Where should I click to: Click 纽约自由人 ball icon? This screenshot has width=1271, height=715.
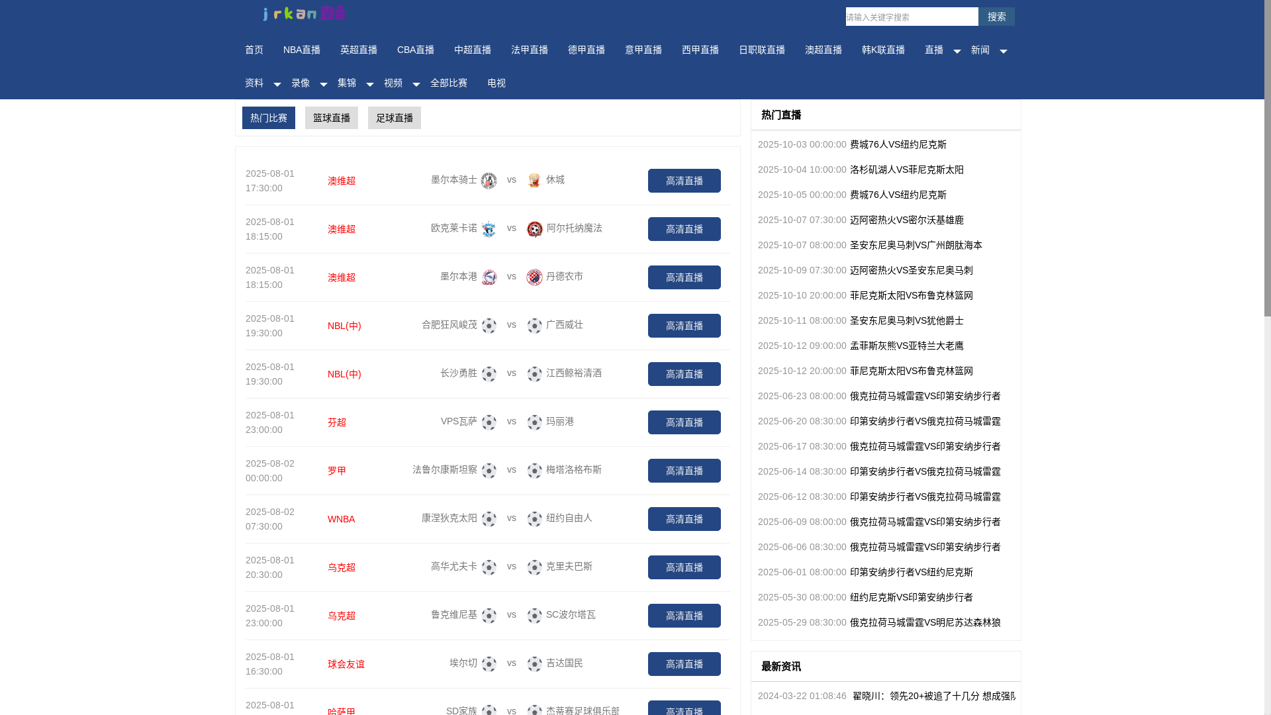(535, 519)
